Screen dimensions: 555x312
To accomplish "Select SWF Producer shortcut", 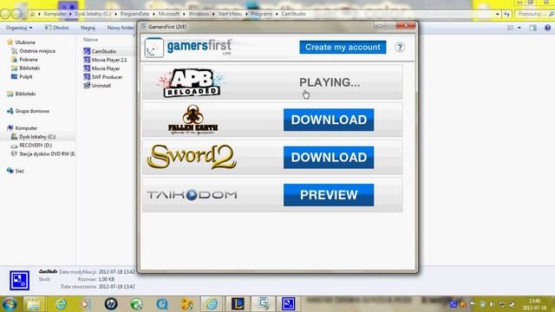I will 102,77.
